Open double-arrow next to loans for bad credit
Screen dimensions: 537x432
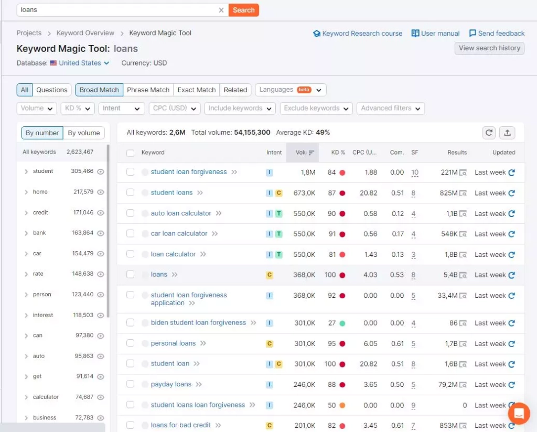click(218, 425)
